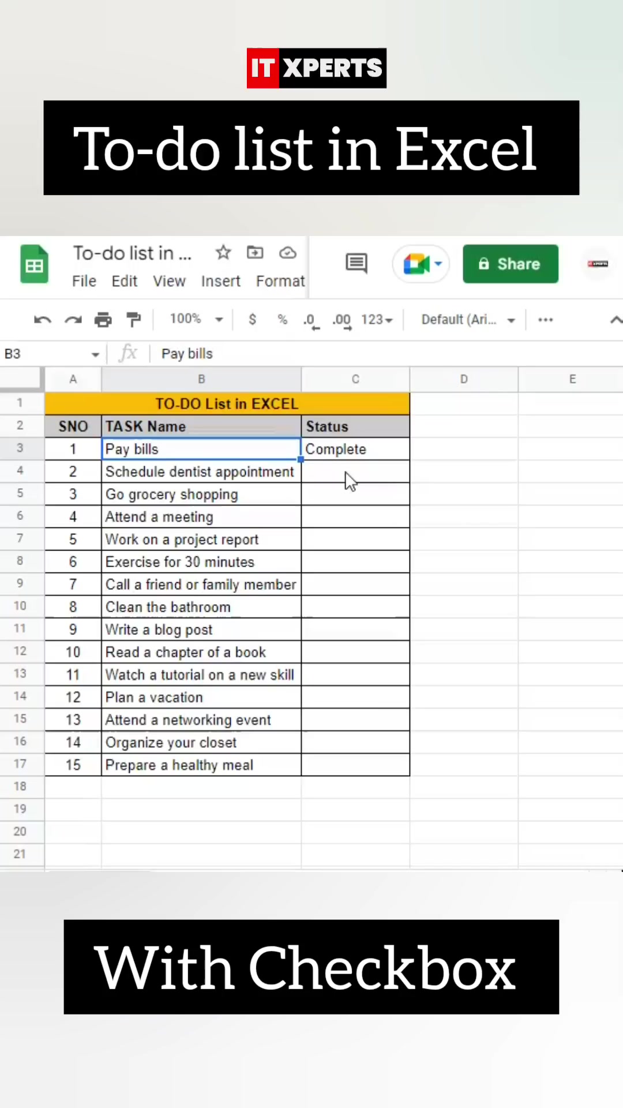Select Attend a networking event cell
This screenshot has height=1108, width=623.
pyautogui.click(x=201, y=719)
